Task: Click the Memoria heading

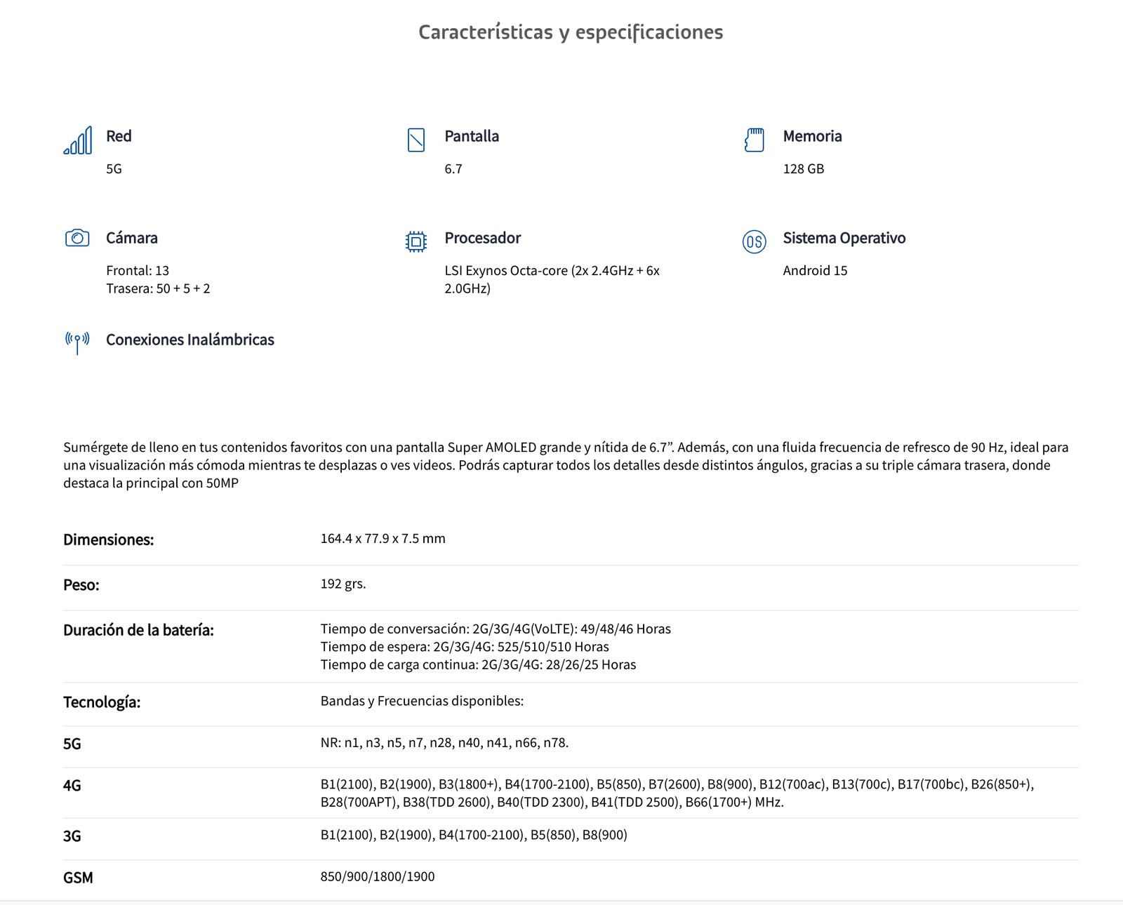Action: [x=812, y=136]
